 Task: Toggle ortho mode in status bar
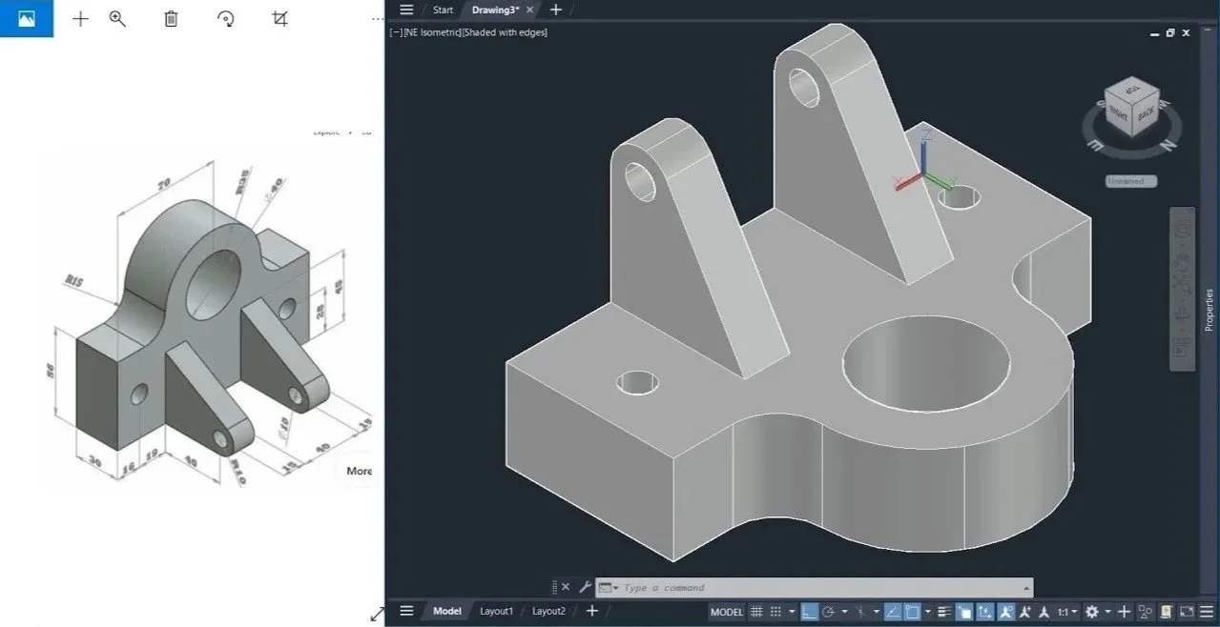click(810, 612)
